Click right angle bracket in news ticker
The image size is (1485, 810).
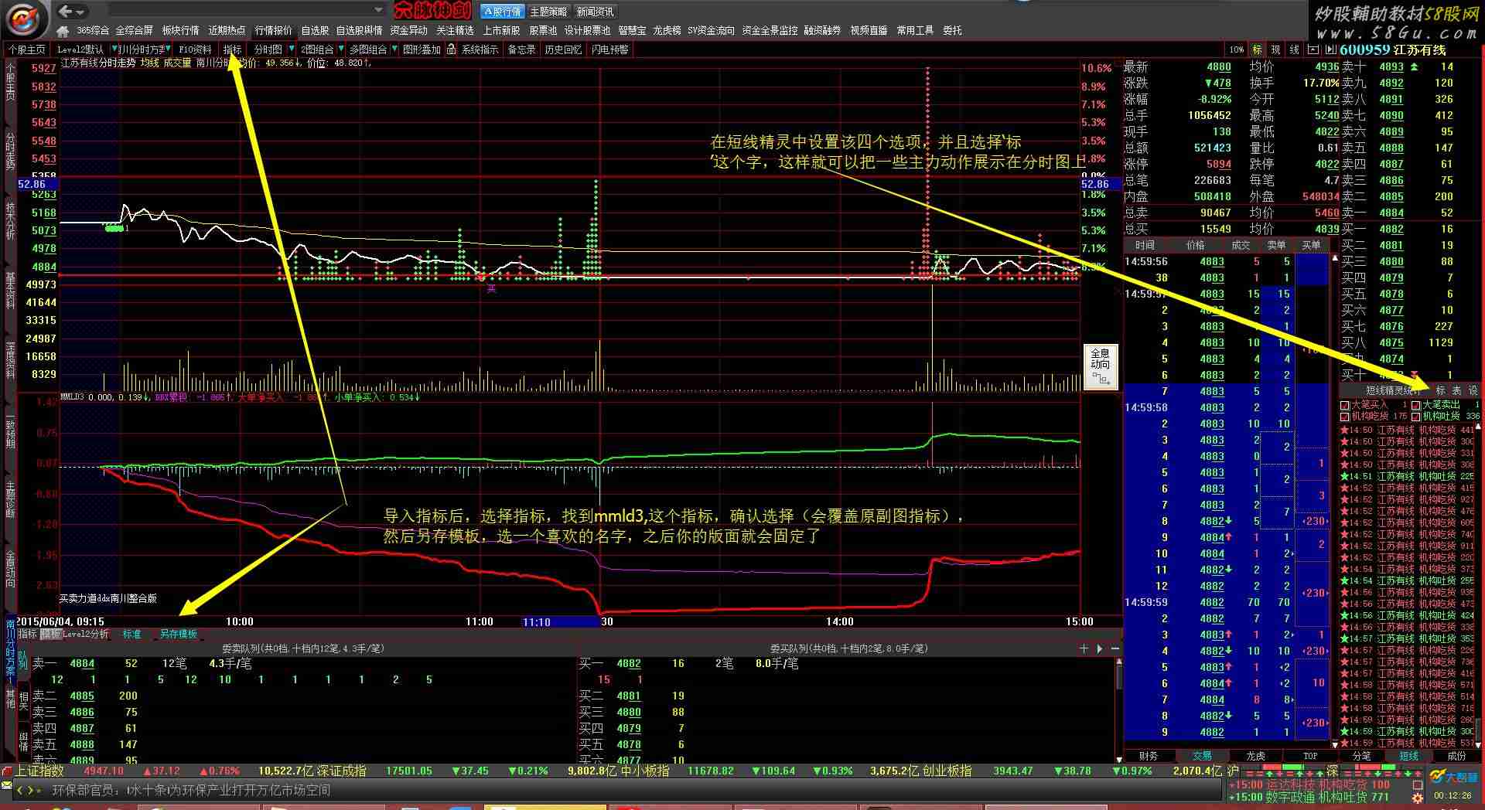32,790
